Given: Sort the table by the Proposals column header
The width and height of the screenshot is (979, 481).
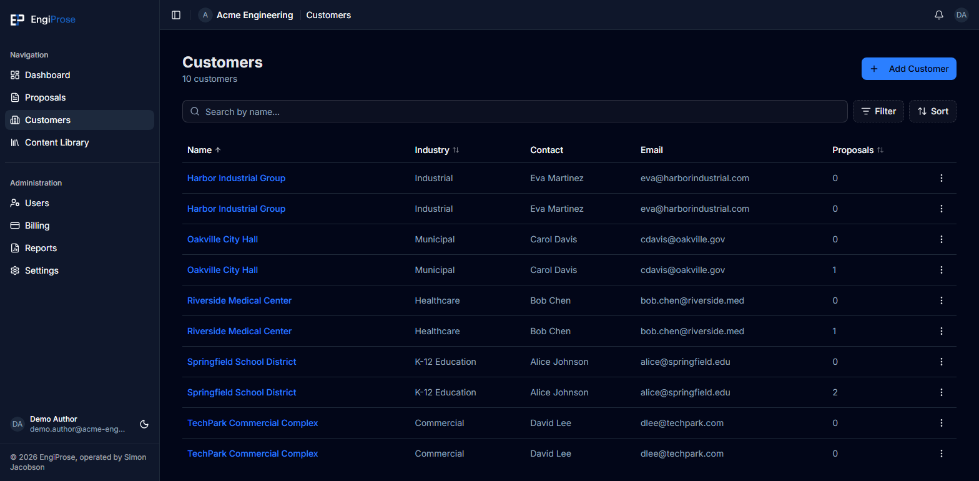Looking at the screenshot, I should 858,150.
